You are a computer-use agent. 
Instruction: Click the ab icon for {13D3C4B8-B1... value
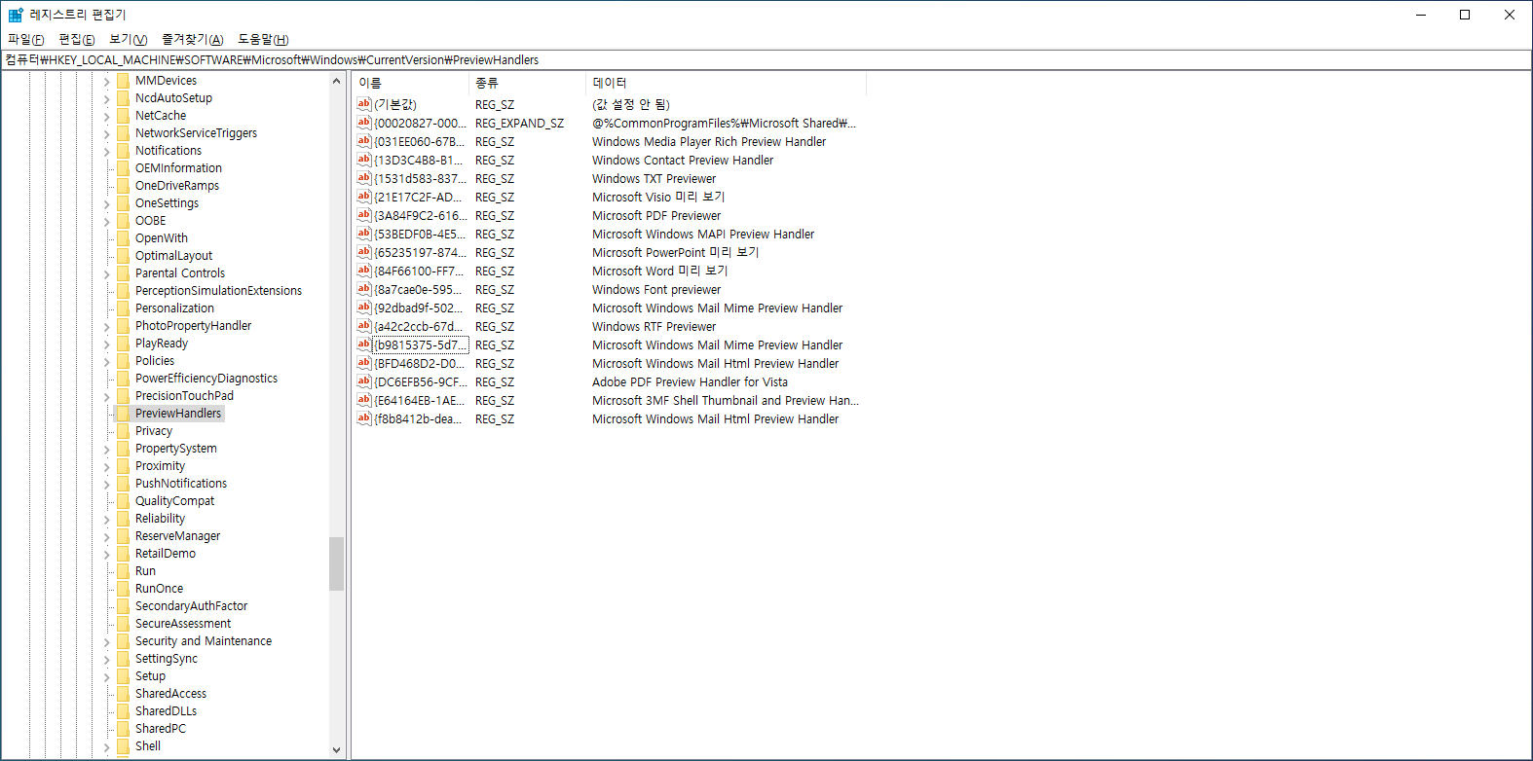pos(364,160)
